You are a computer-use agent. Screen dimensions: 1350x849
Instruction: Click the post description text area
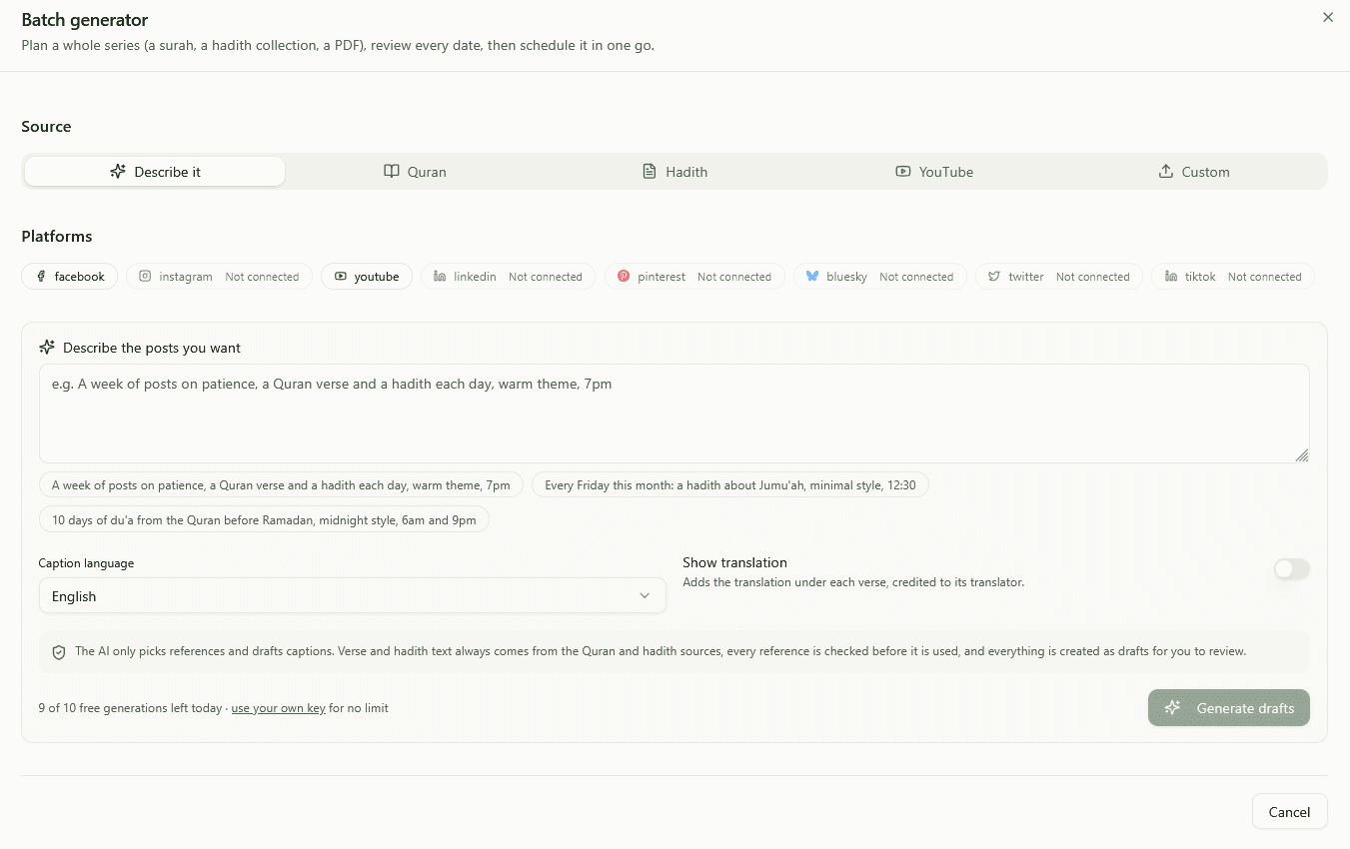[675, 414]
